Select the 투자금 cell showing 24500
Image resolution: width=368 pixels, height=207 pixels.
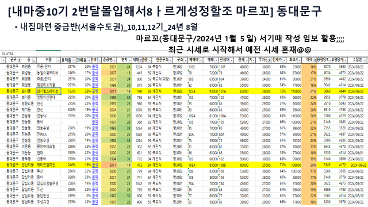(x=264, y=79)
